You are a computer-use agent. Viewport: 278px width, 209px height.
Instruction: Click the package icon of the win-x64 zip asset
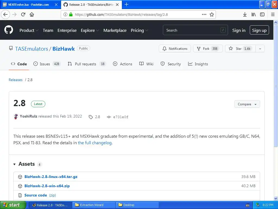[x=20, y=186]
